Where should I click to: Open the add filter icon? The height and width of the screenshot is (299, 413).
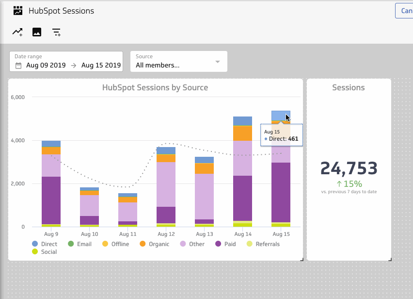(x=56, y=32)
